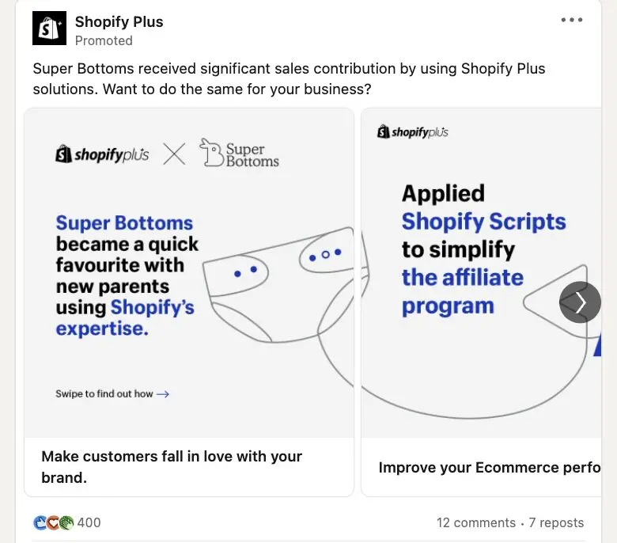Click the Shopify Plus profile logo avatar
Image resolution: width=617 pixels, height=543 pixels.
49,28
